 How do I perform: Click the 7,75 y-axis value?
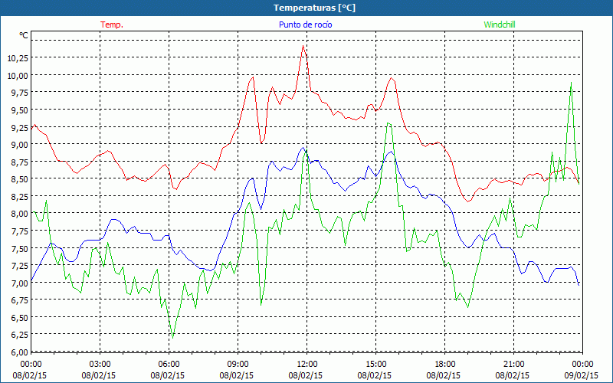pyautogui.click(x=20, y=231)
